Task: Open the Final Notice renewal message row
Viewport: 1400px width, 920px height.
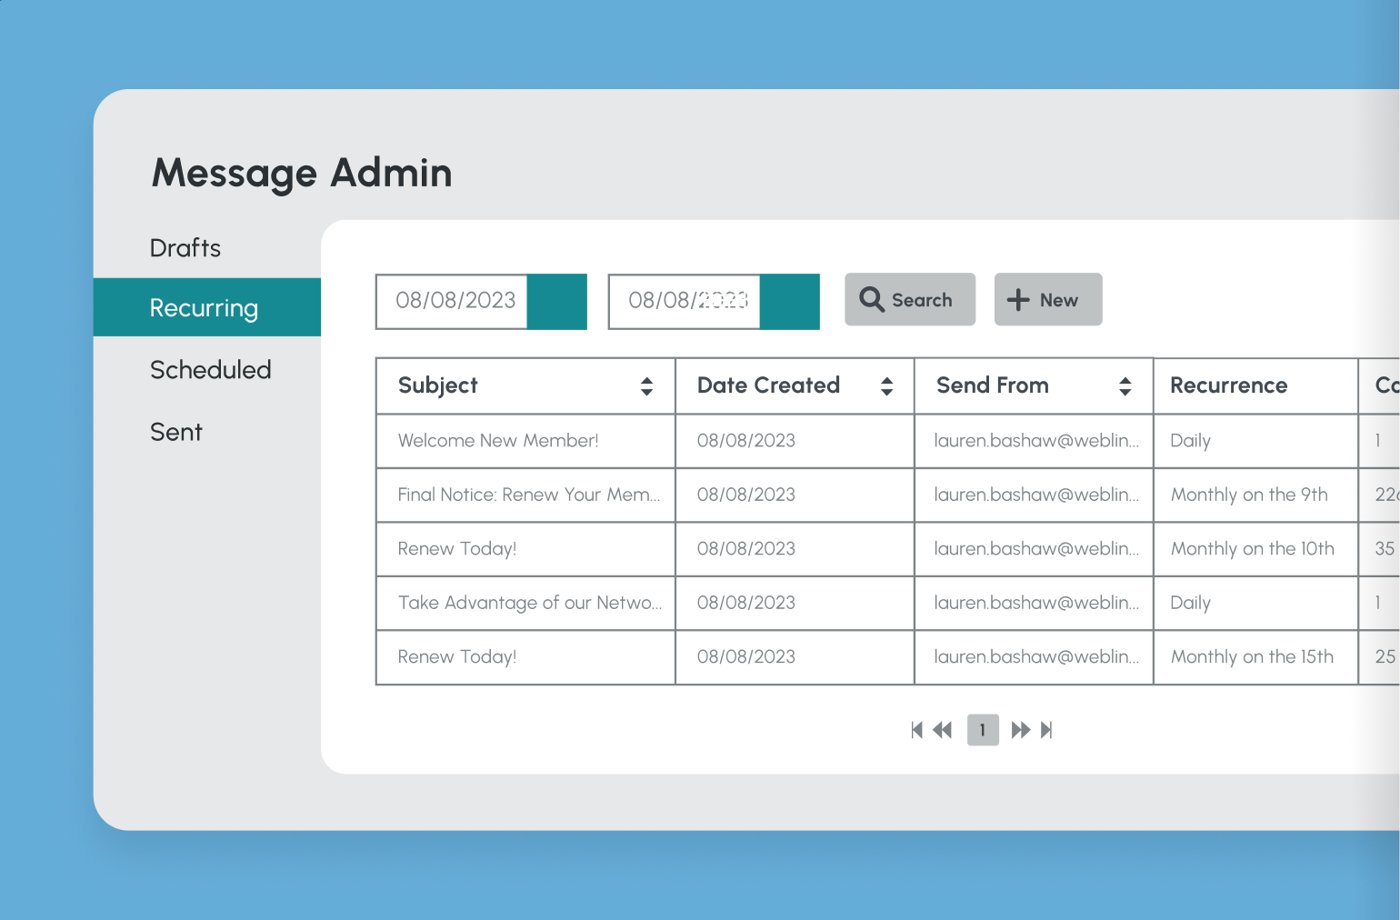Action: (527, 495)
